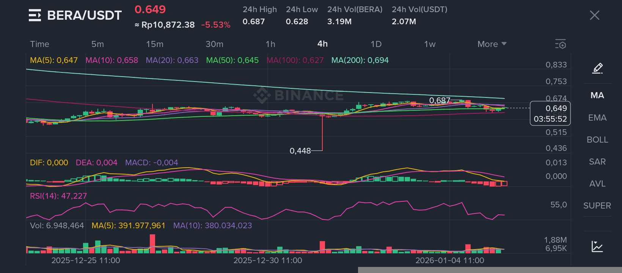Select the 1w timeframe
The width and height of the screenshot is (622, 273).
pos(430,44)
